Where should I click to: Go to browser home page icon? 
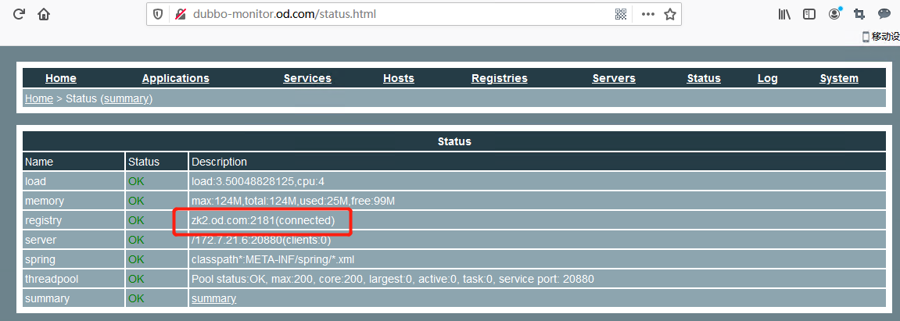coord(44,14)
